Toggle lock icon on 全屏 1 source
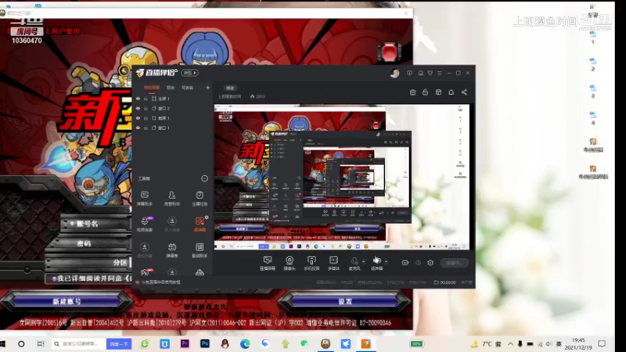This screenshot has height=352, width=626. tap(146, 99)
